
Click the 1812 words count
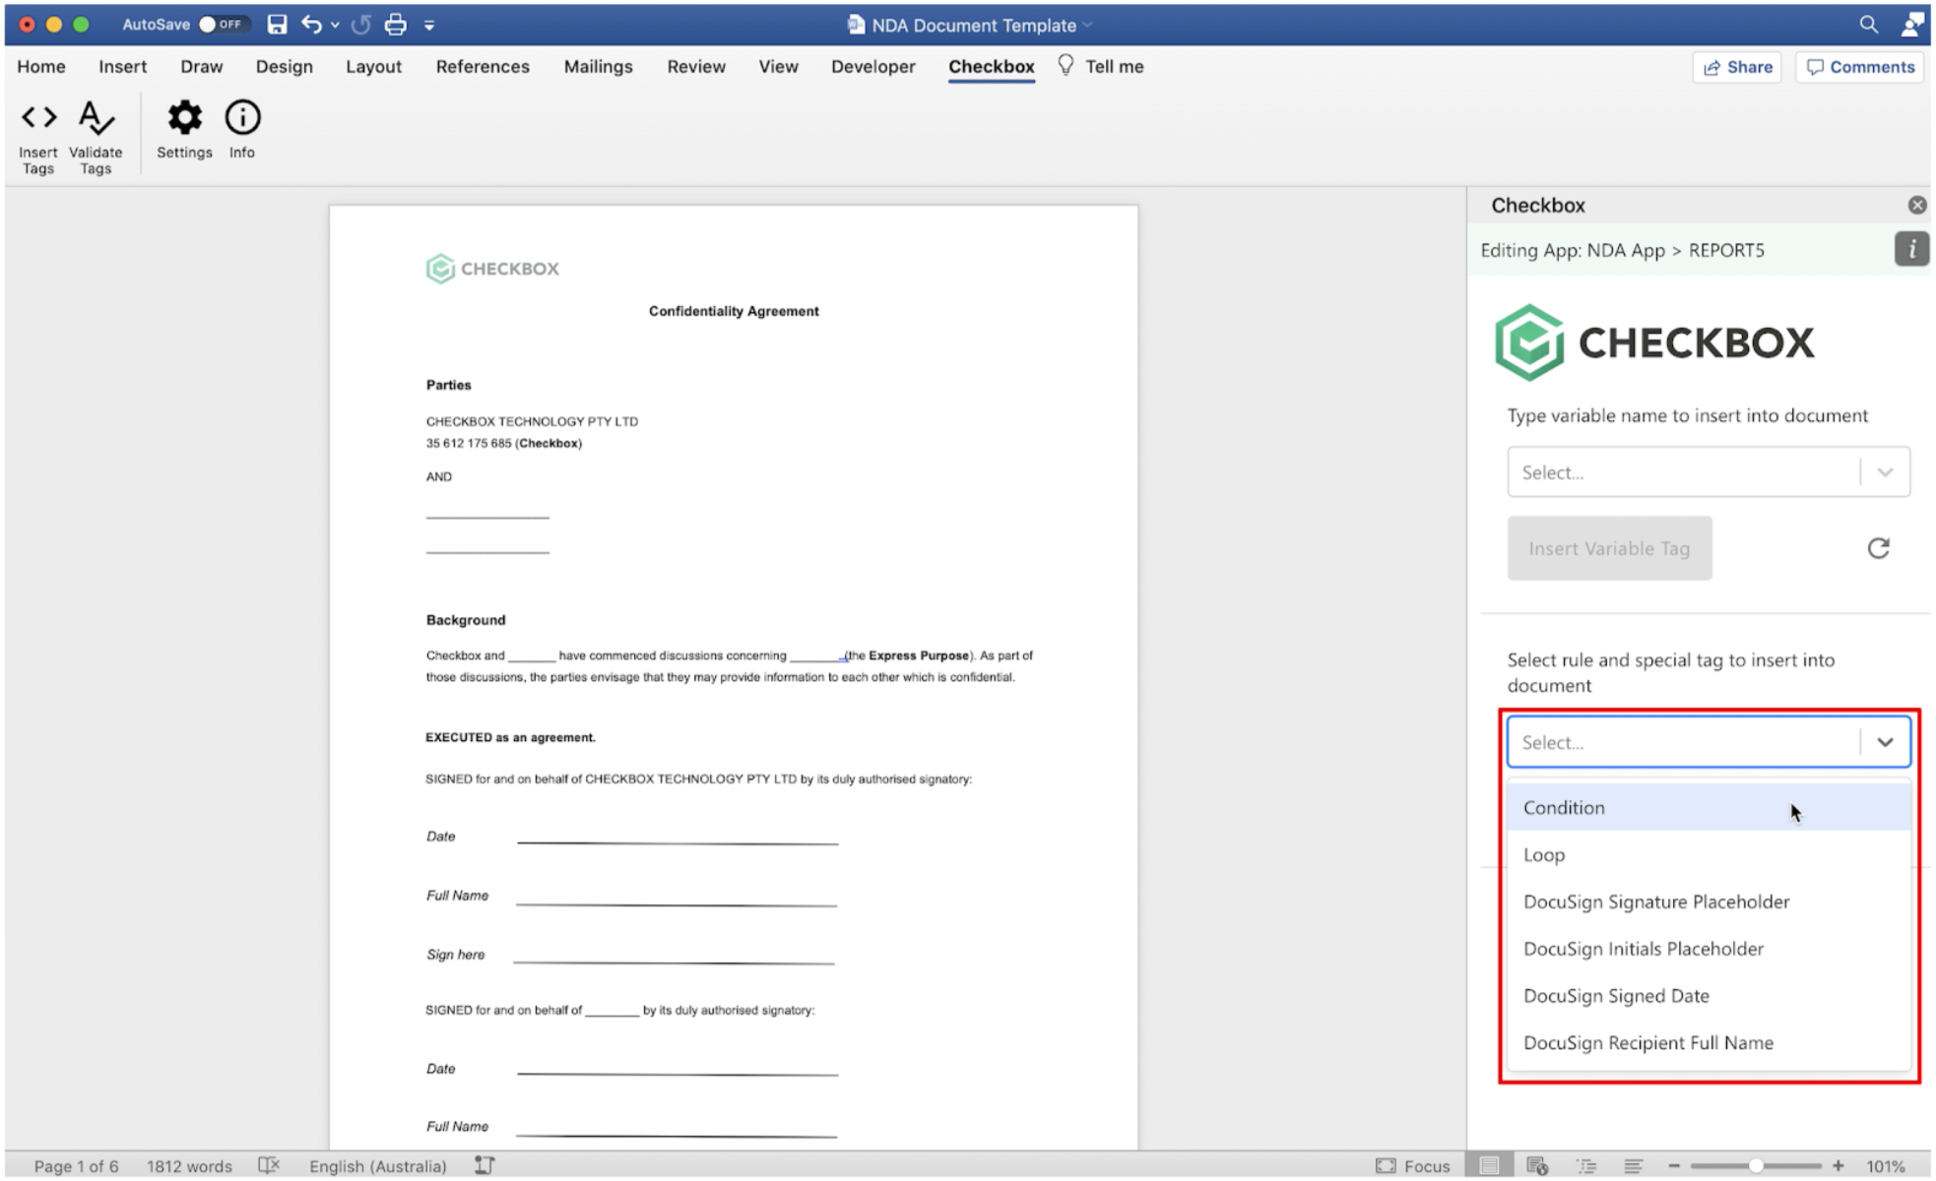189,1166
